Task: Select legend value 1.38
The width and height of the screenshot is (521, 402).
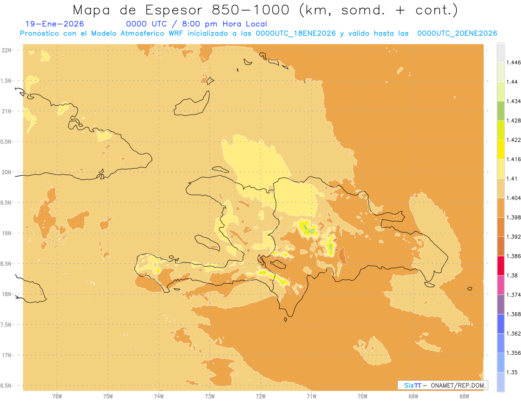Action: pyautogui.click(x=511, y=275)
